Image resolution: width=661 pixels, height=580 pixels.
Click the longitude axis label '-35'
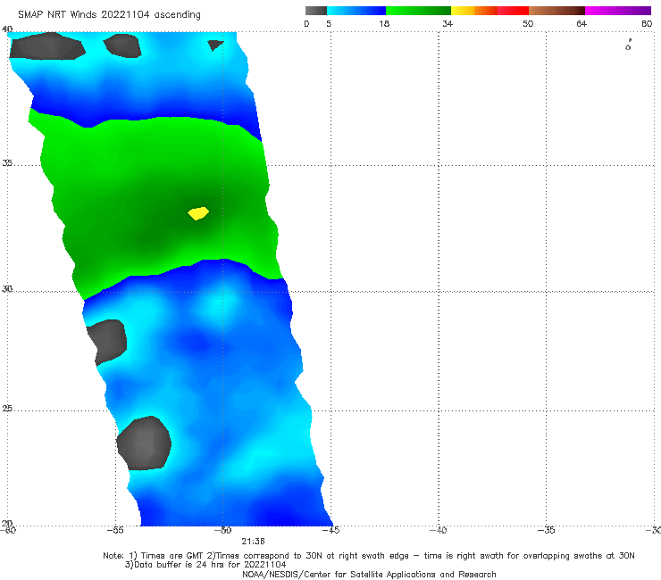547,530
